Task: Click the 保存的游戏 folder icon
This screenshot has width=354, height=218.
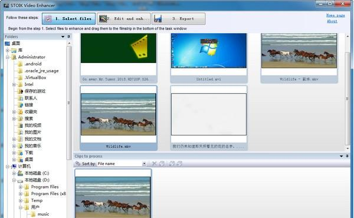Action: pyautogui.click(x=20, y=91)
